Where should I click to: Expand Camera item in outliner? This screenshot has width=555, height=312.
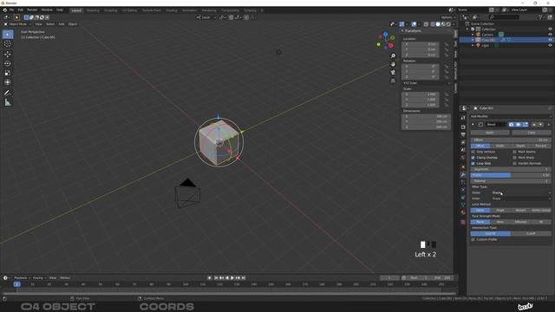click(473, 35)
